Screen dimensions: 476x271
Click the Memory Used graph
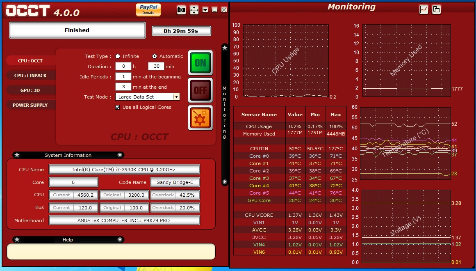406,60
